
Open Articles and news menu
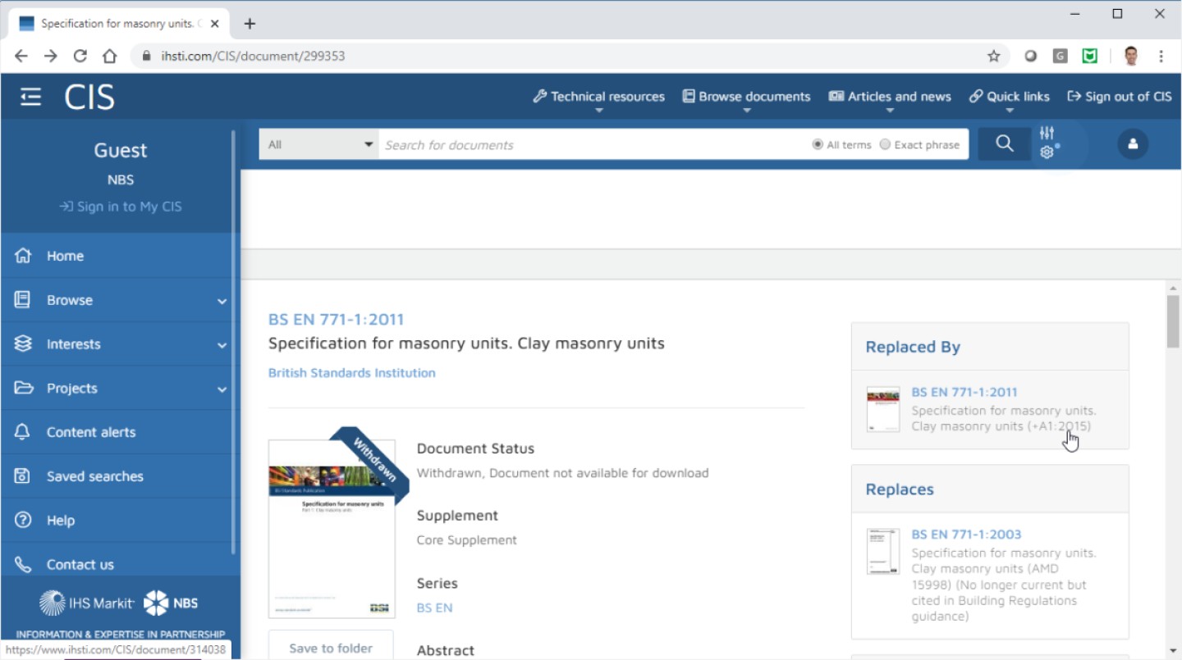pyautogui.click(x=890, y=97)
